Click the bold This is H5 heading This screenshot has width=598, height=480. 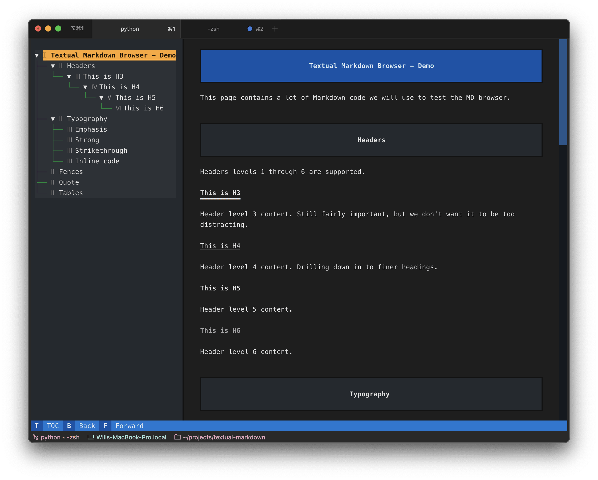point(220,288)
